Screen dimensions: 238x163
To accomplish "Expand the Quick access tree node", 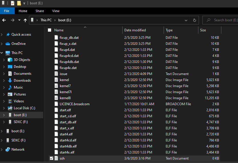I will [2, 34].
